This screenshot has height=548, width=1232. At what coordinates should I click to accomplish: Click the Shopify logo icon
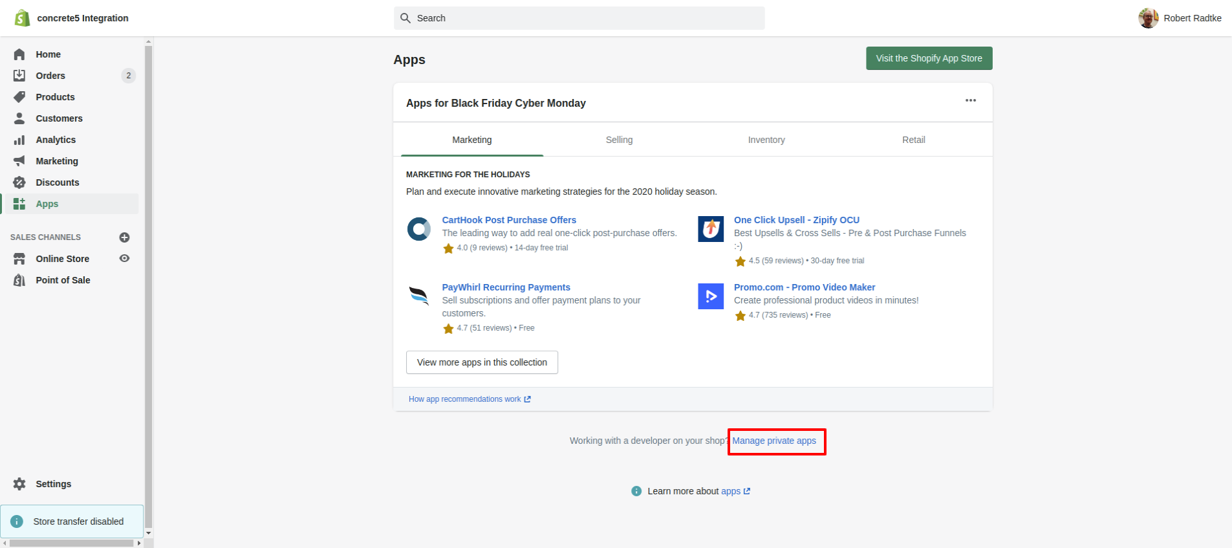click(22, 18)
